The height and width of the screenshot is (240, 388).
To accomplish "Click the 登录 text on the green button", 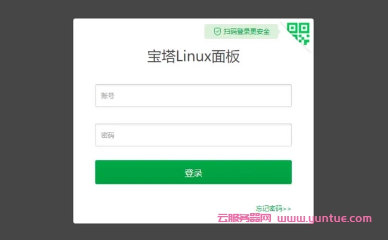I will 193,173.
